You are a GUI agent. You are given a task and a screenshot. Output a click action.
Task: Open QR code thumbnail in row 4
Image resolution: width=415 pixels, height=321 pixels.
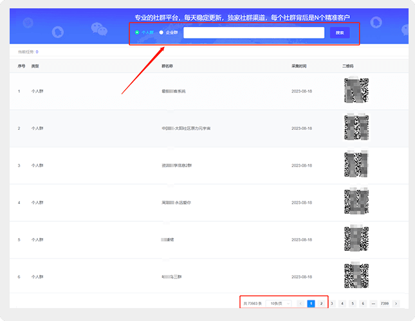point(356,202)
